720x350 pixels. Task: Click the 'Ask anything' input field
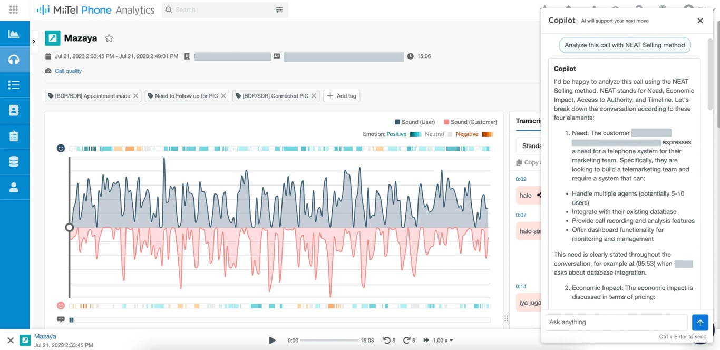tap(596, 322)
